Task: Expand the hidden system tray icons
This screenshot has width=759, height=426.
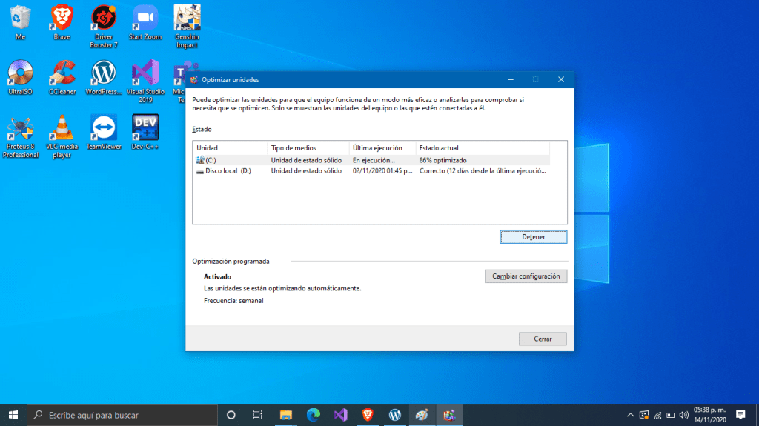Action: 630,415
